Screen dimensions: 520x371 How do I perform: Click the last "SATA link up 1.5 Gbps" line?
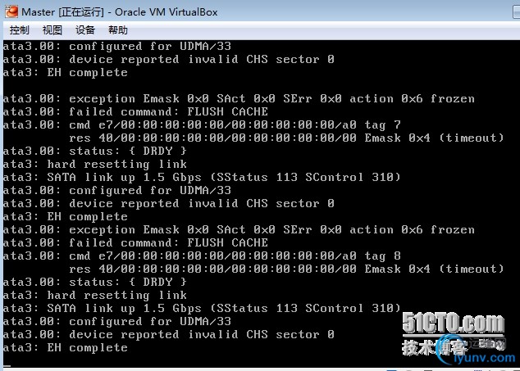click(x=201, y=308)
